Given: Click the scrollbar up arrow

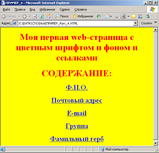Looking at the screenshot, I should point(156,30).
